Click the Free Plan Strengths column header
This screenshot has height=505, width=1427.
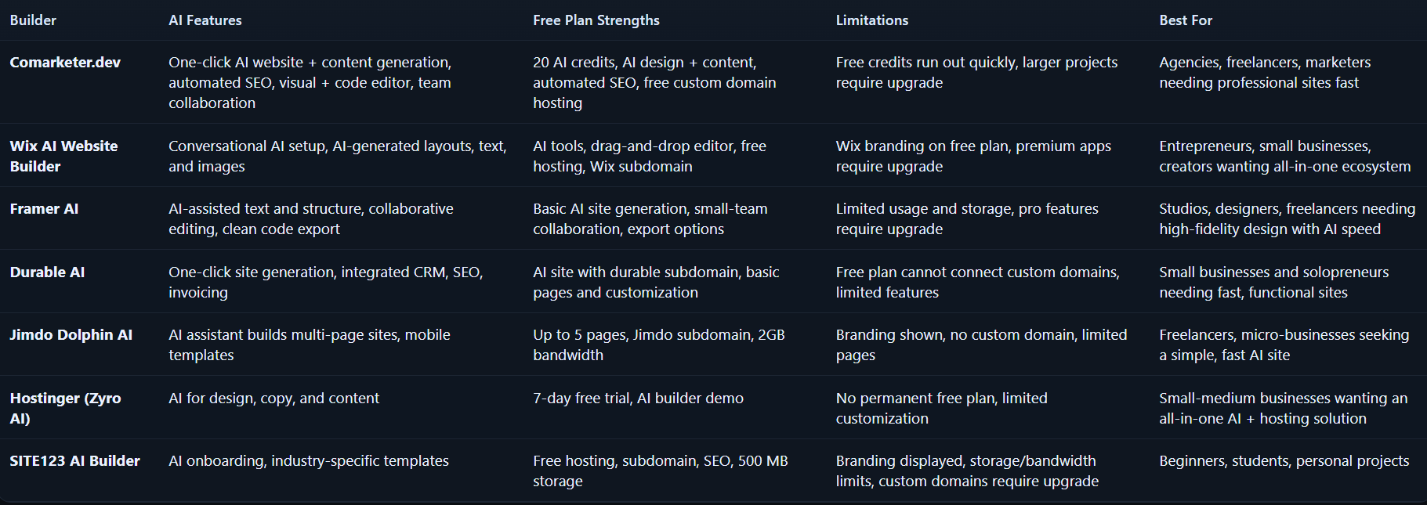(x=596, y=20)
